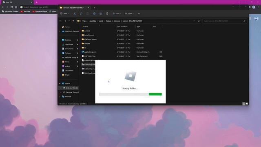Select the New Tab tab in Chrome

17,2
